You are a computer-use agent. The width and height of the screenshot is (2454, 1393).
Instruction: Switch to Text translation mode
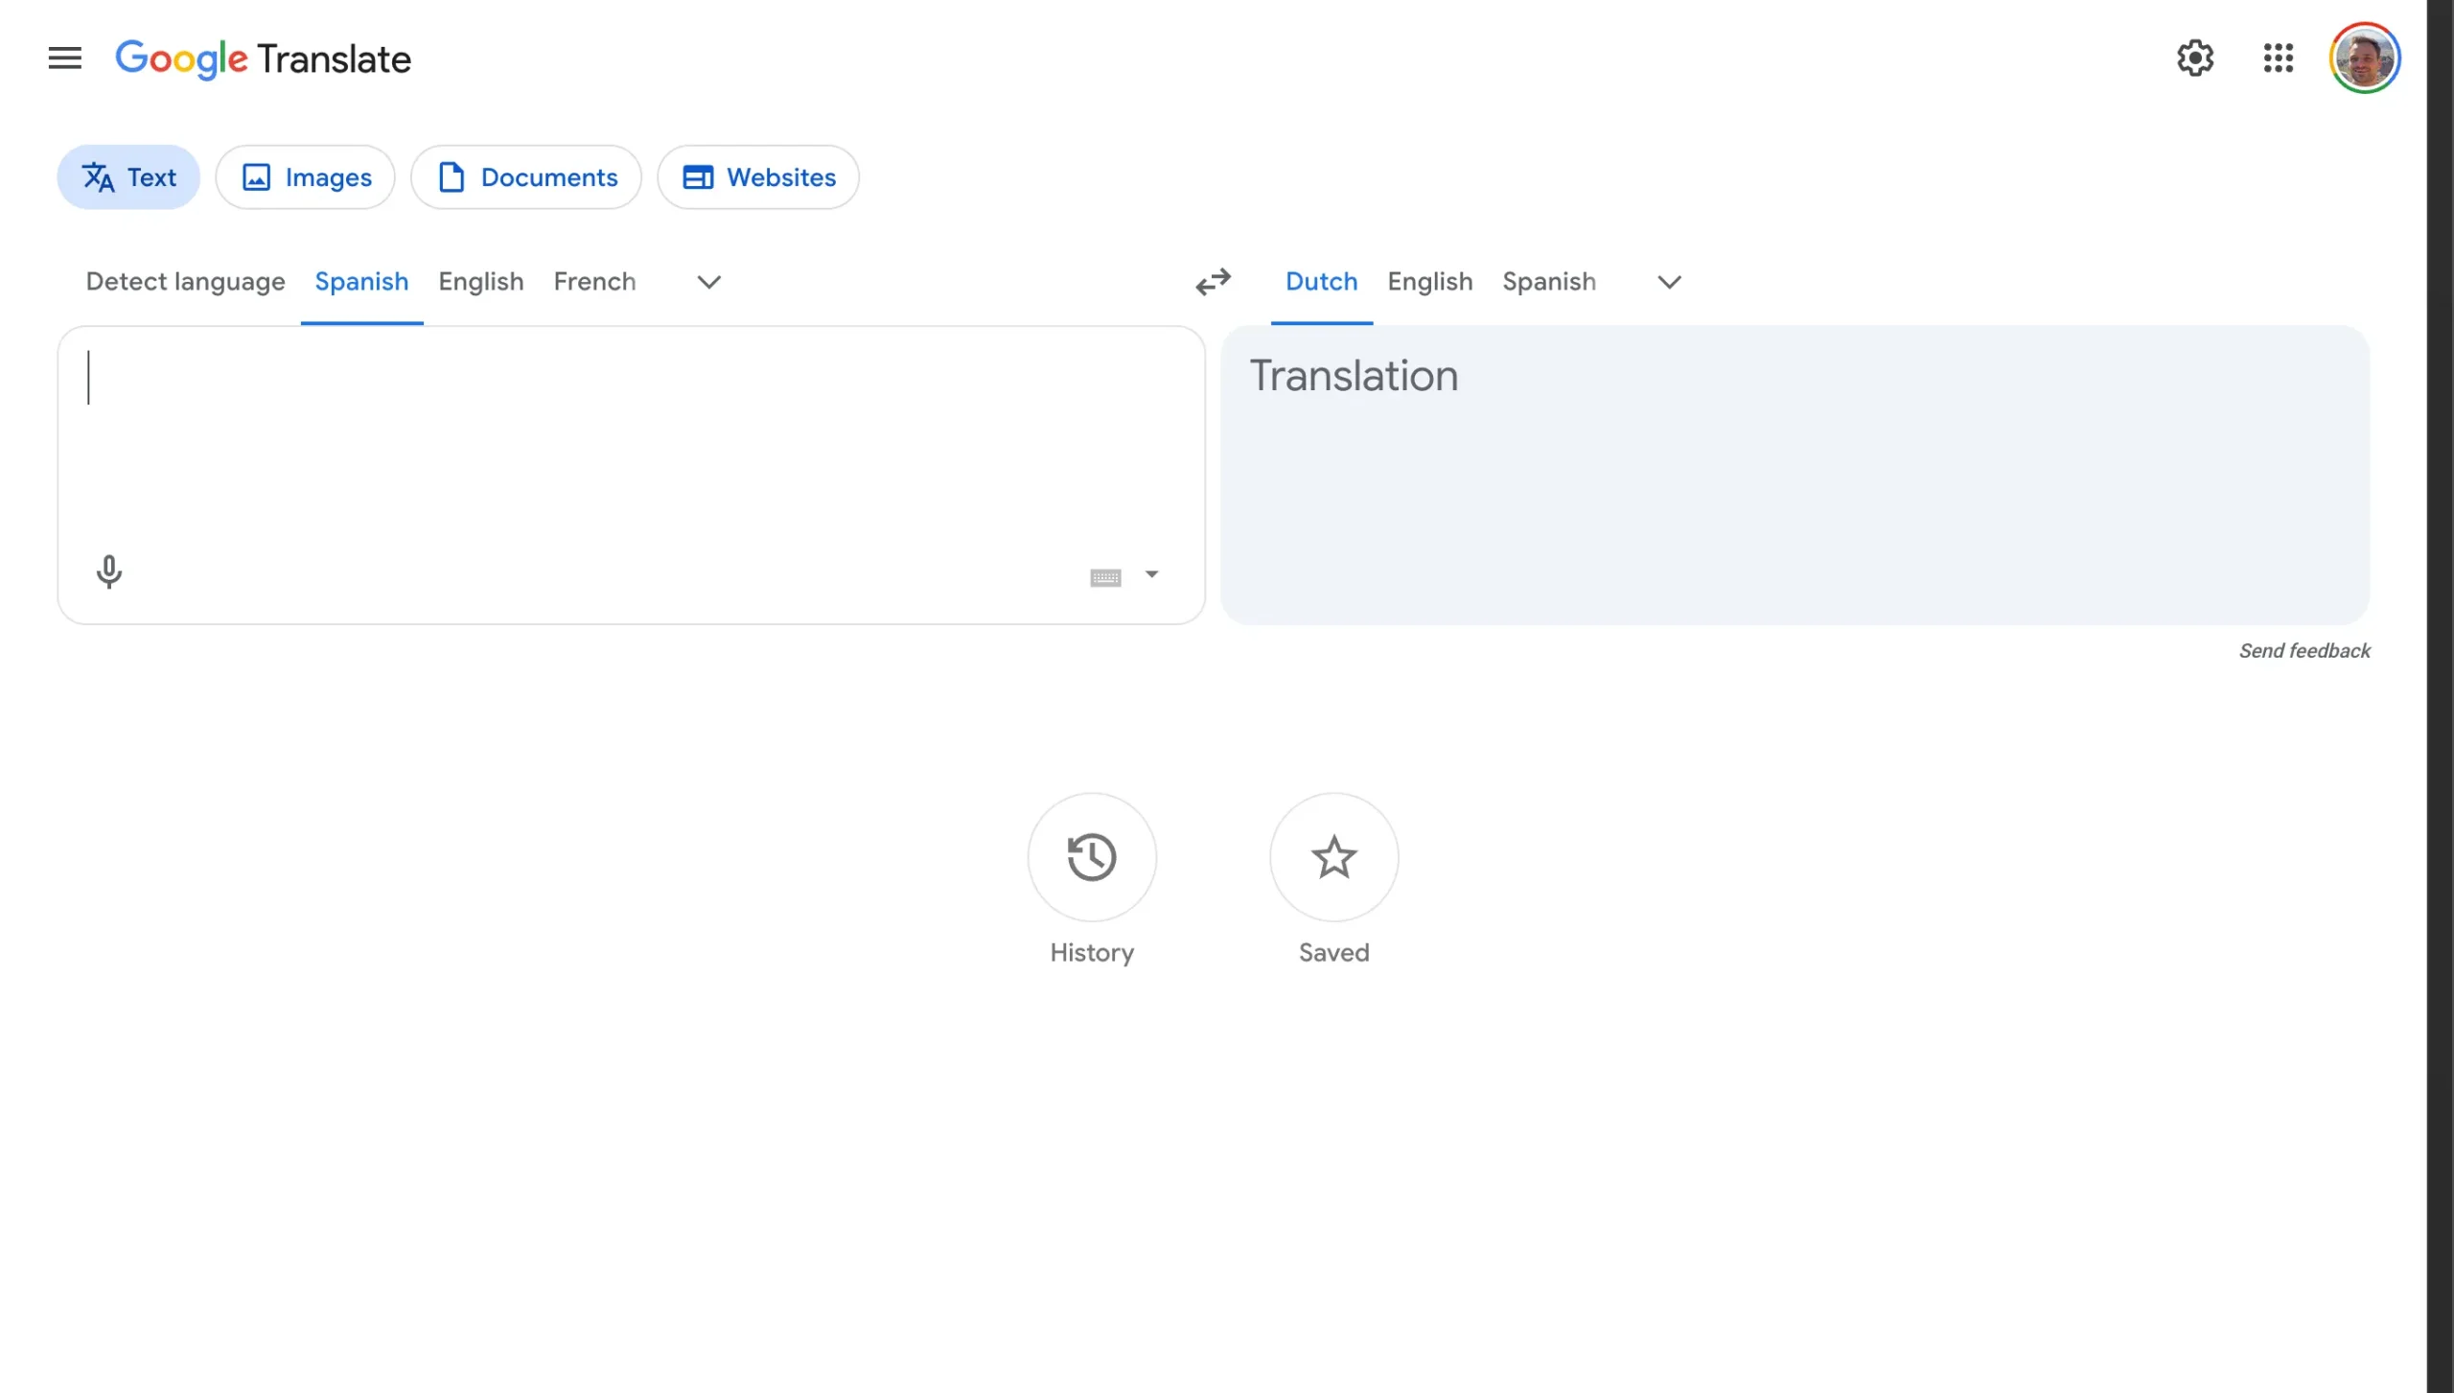click(128, 177)
